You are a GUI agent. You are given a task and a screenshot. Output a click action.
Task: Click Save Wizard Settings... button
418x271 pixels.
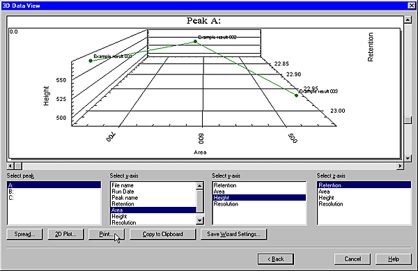pyautogui.click(x=233, y=234)
